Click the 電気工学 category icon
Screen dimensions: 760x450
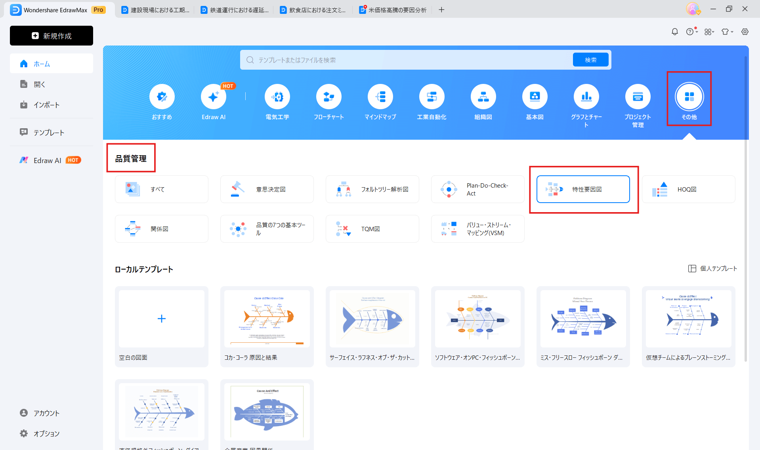[x=277, y=97]
